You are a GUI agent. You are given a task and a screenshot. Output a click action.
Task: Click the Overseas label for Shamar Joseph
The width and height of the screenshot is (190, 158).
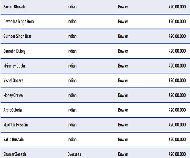(x=74, y=154)
